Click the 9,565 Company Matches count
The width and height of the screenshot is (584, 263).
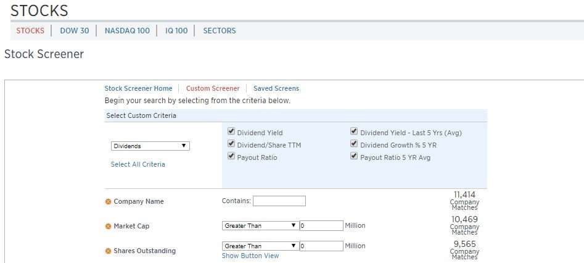pos(464,250)
